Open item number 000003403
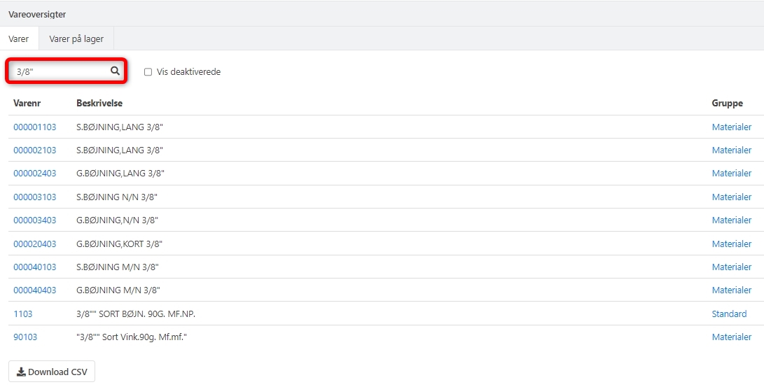The image size is (764, 387). [x=35, y=220]
